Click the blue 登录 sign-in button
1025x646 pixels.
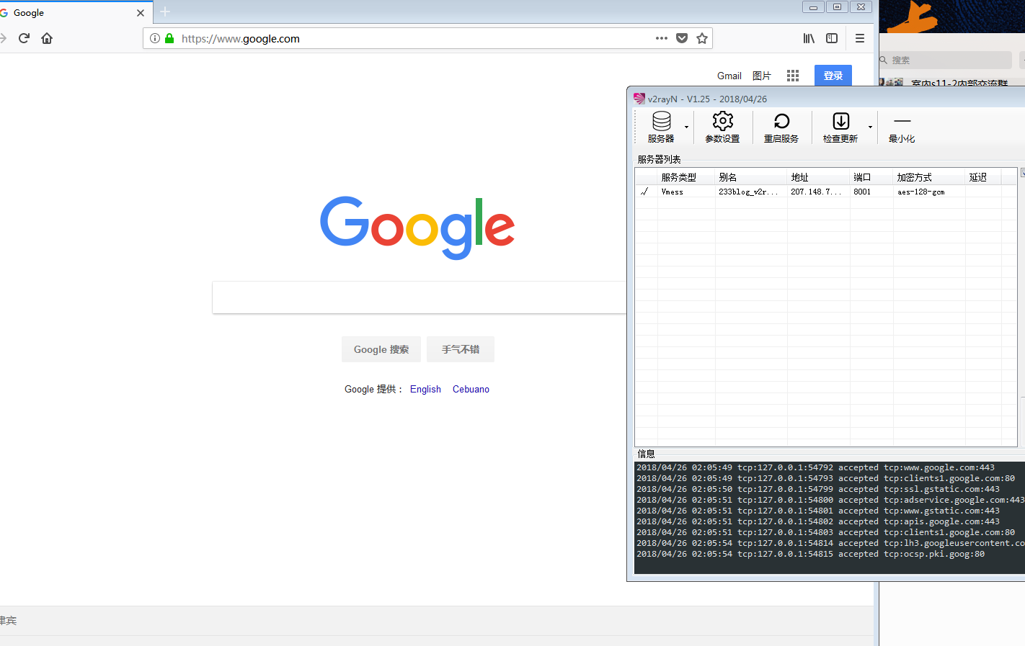833,76
